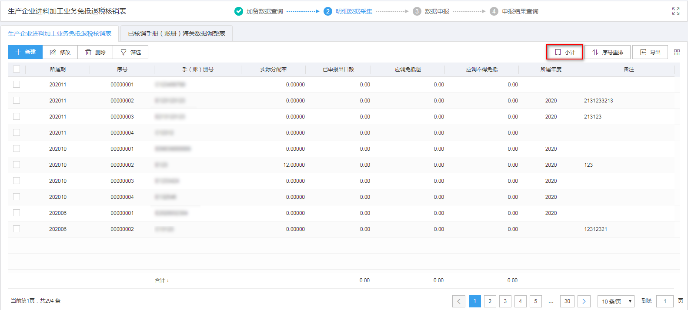Select the checkbox for row 202010 sequence 00000002
Image resolution: width=688 pixels, height=310 pixels.
click(x=17, y=165)
